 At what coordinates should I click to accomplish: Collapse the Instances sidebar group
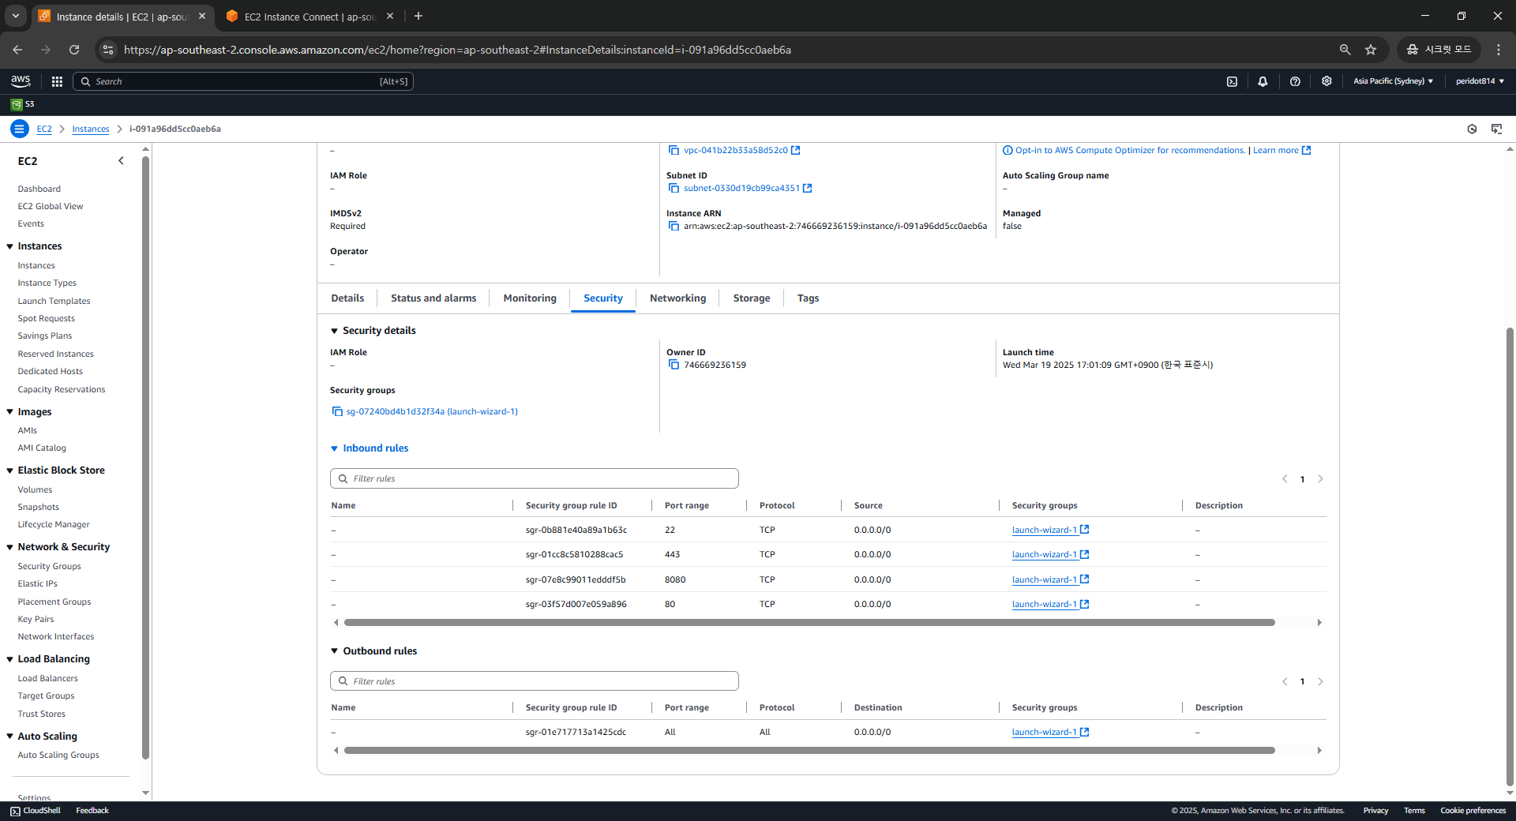pyautogui.click(x=10, y=246)
